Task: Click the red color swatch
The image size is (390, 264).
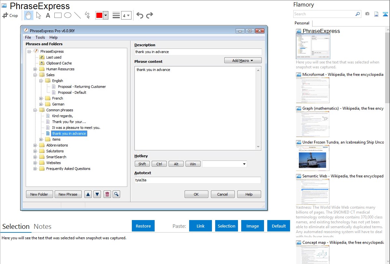Action: pos(99,15)
